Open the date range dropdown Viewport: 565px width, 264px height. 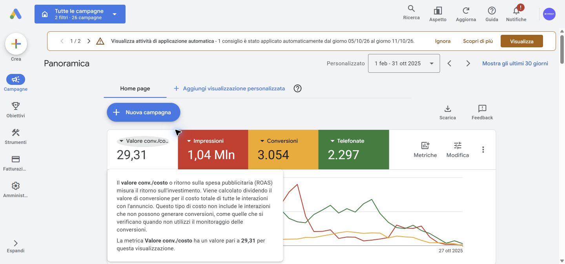(x=404, y=63)
